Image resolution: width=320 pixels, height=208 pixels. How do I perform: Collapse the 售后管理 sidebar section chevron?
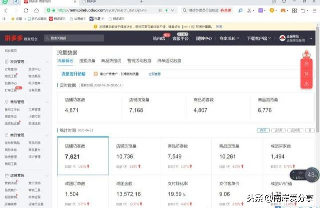[47, 102]
